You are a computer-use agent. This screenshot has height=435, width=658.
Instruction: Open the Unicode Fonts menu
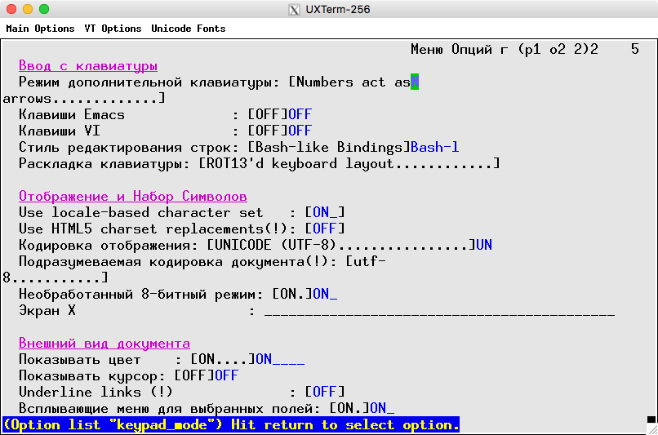click(188, 29)
